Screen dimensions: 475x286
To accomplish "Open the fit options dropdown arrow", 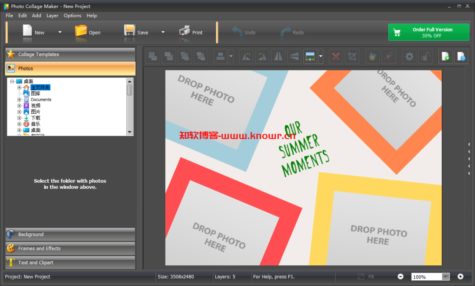I will [x=321, y=56].
